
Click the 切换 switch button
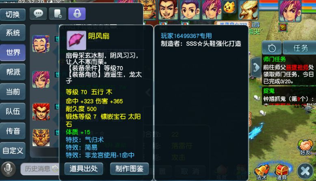(x=13, y=15)
